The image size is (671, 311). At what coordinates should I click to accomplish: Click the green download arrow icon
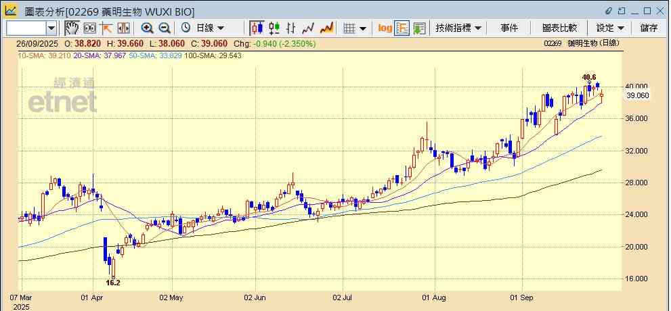(419, 28)
